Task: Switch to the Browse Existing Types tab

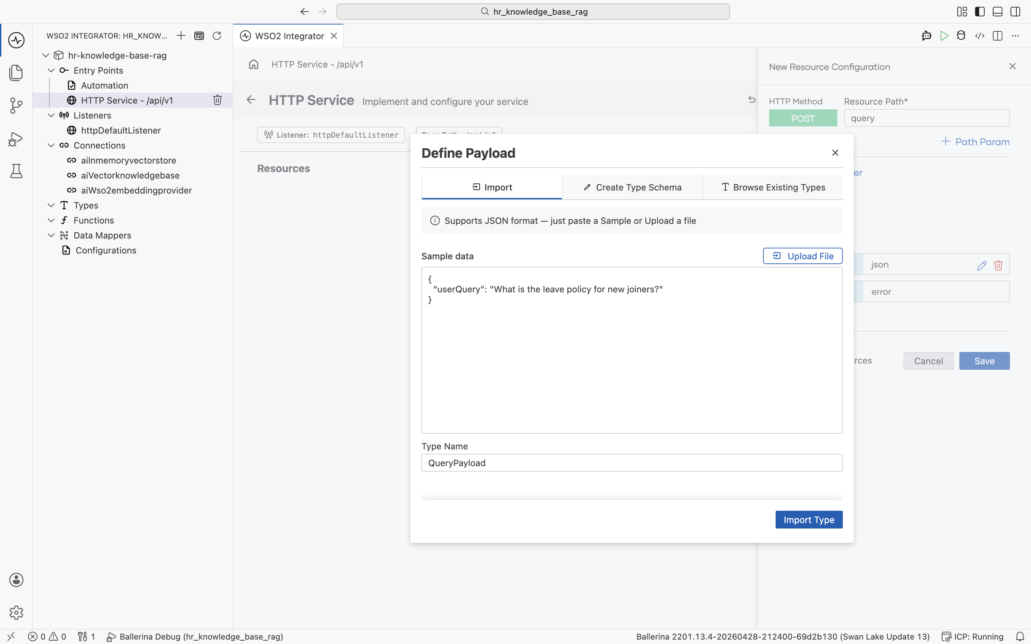Action: [x=773, y=187]
